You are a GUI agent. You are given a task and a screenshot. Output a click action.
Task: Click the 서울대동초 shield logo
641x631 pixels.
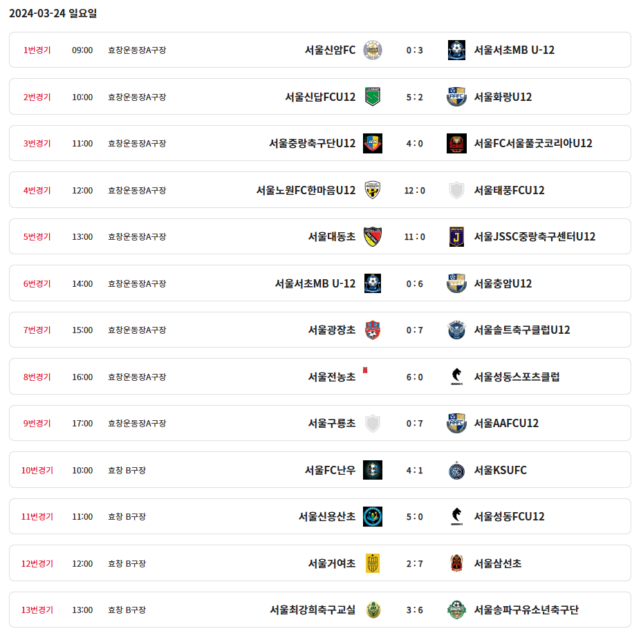tap(373, 236)
